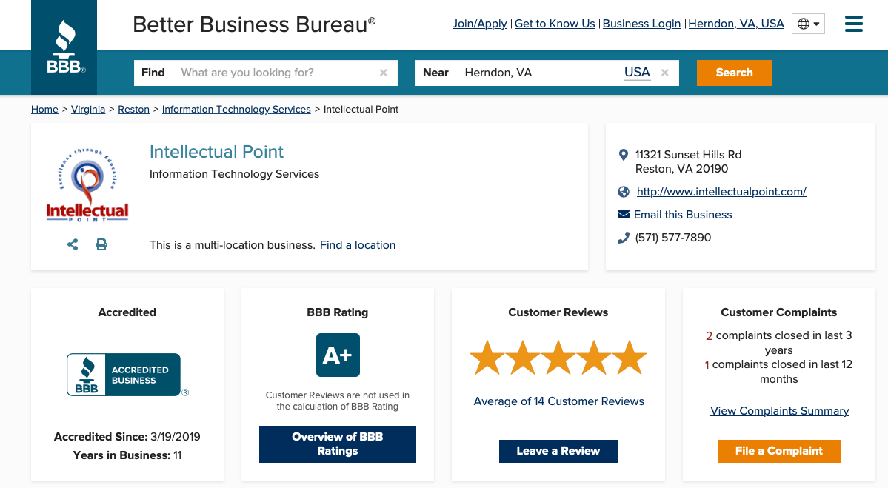Go to Reston breadcrumb

pos(133,110)
